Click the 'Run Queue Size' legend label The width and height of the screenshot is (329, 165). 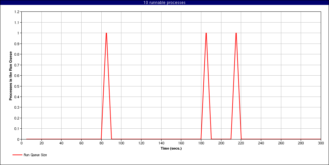pyautogui.click(x=35, y=155)
